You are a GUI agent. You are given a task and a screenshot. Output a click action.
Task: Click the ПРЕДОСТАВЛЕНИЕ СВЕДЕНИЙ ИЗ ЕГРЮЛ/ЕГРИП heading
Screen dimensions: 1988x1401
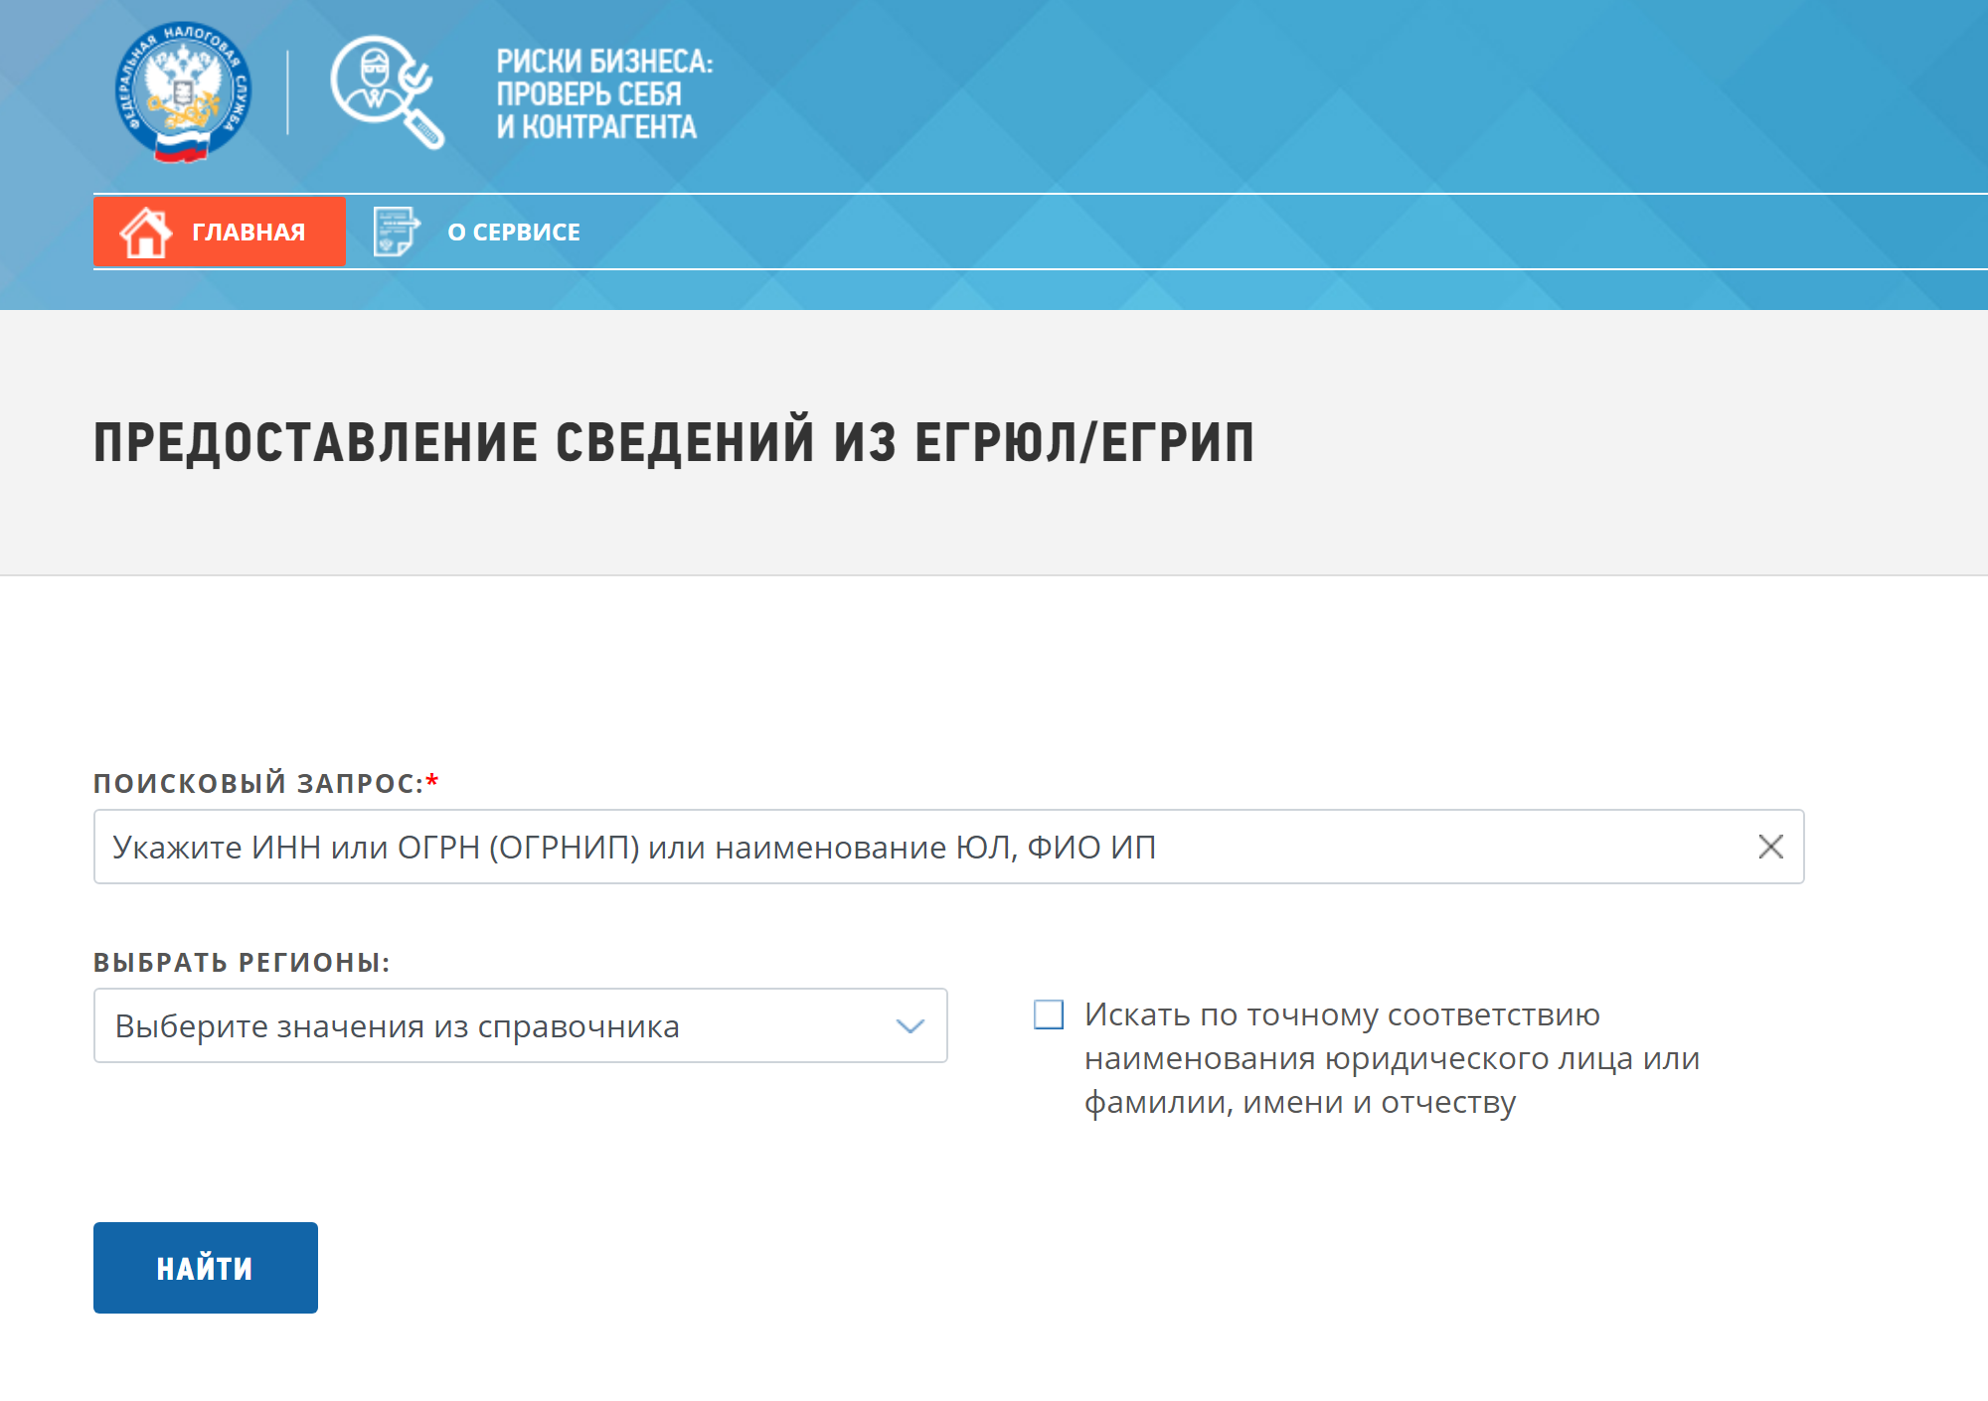674,442
